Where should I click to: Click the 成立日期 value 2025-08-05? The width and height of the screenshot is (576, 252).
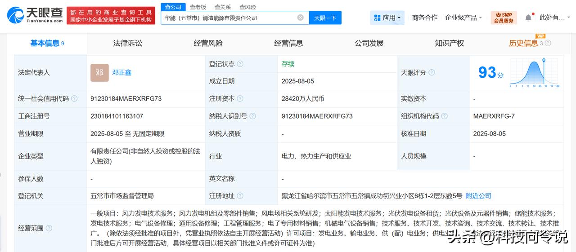pos(298,81)
